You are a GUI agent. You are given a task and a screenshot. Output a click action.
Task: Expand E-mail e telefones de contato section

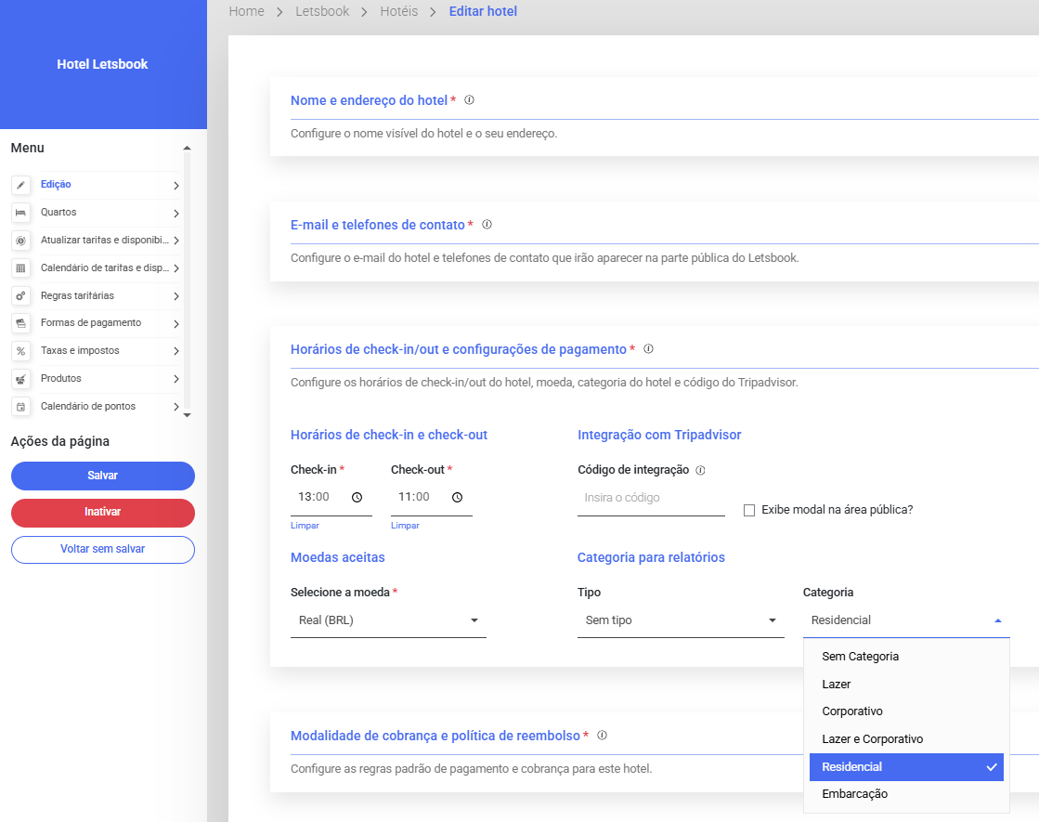coord(378,226)
